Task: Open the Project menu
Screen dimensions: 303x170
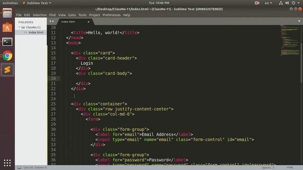Action: pyautogui.click(x=95, y=15)
